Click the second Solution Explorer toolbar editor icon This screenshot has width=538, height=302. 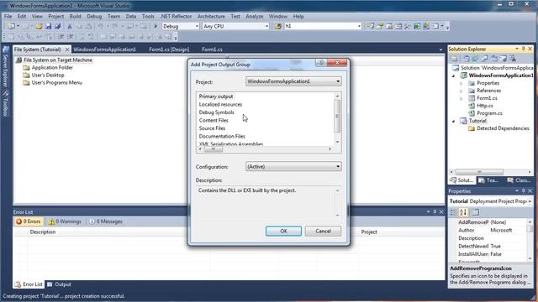click(x=475, y=59)
